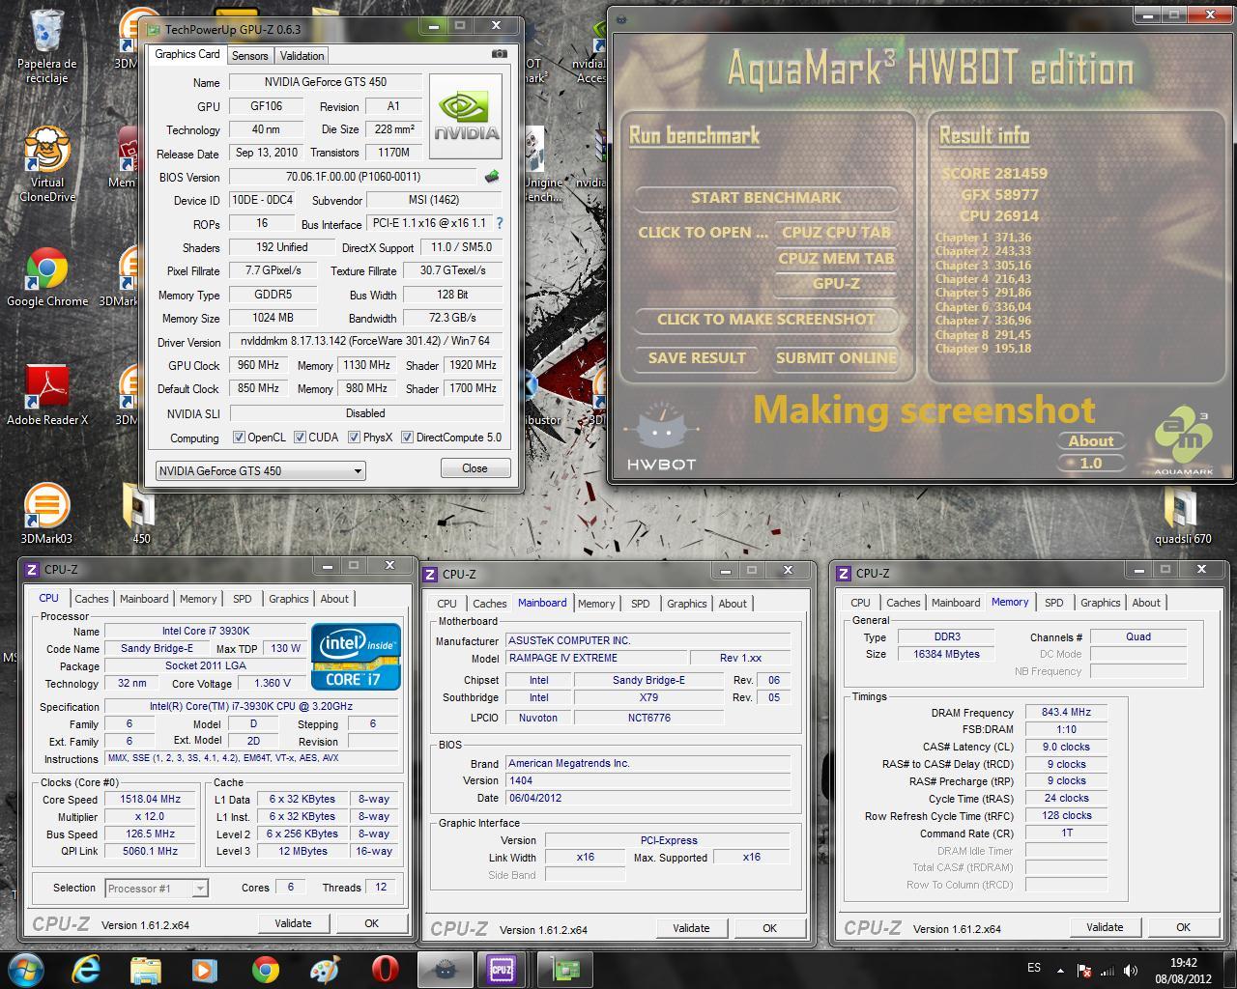Image resolution: width=1237 pixels, height=989 pixels.
Task: Switch to the Sensors tab in GPU-Z
Action: click(250, 56)
